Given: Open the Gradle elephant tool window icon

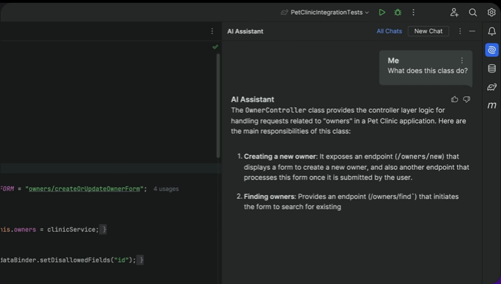Looking at the screenshot, I should (x=492, y=87).
